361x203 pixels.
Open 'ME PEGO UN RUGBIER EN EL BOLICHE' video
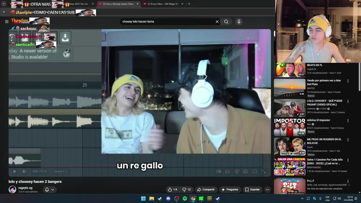click(290, 147)
